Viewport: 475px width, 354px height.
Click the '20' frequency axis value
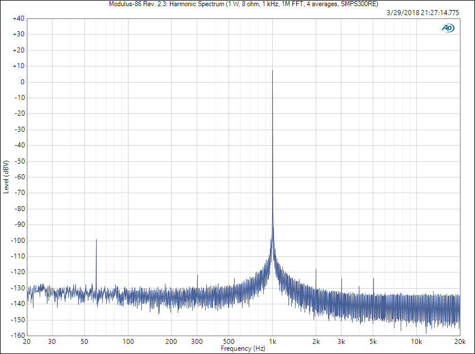coord(27,342)
